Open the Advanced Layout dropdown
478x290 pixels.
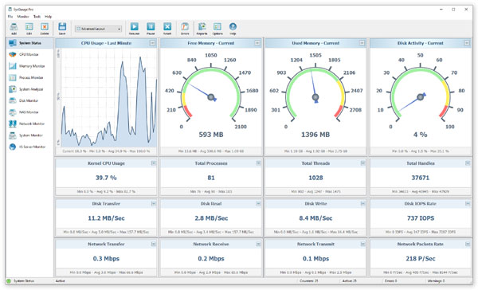pos(99,29)
